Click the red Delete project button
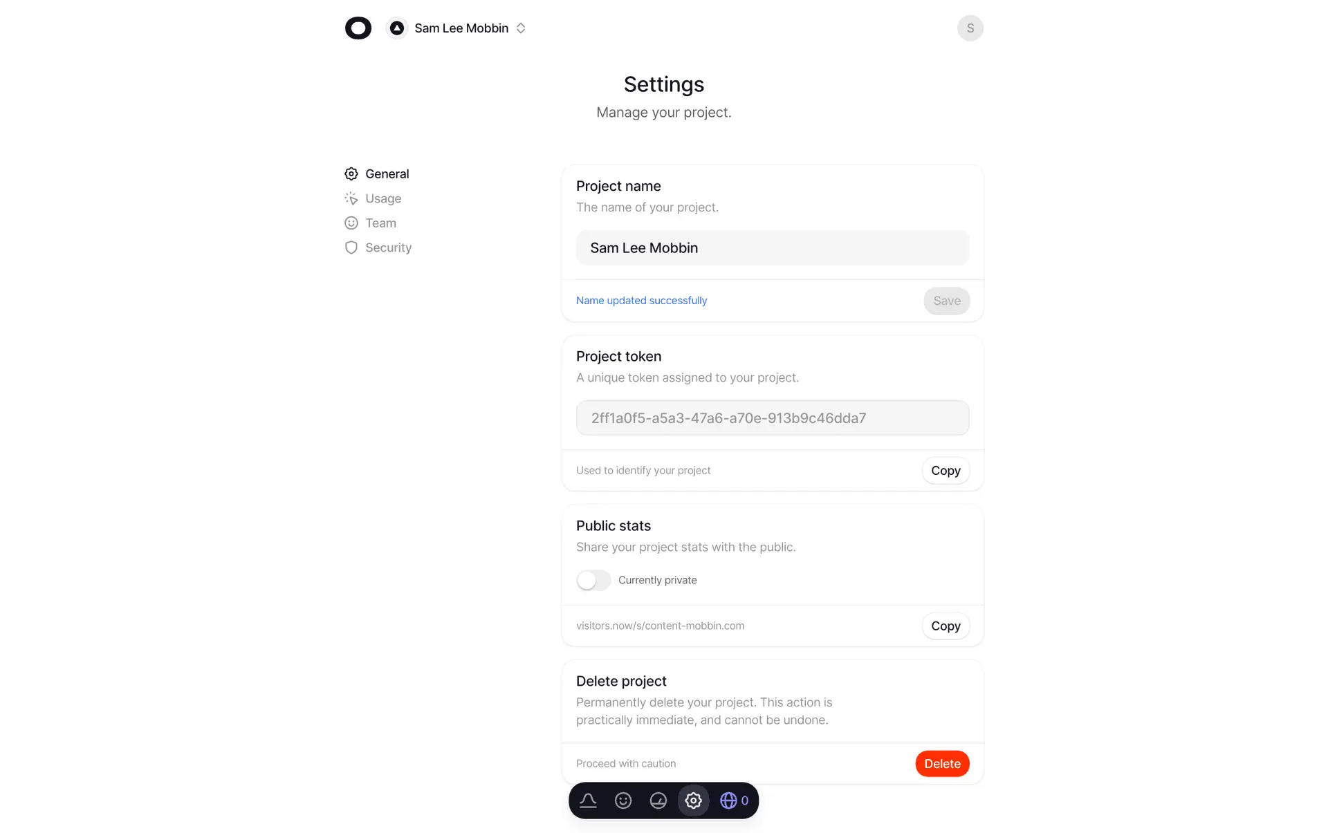This screenshot has height=833, width=1328. tap(942, 763)
